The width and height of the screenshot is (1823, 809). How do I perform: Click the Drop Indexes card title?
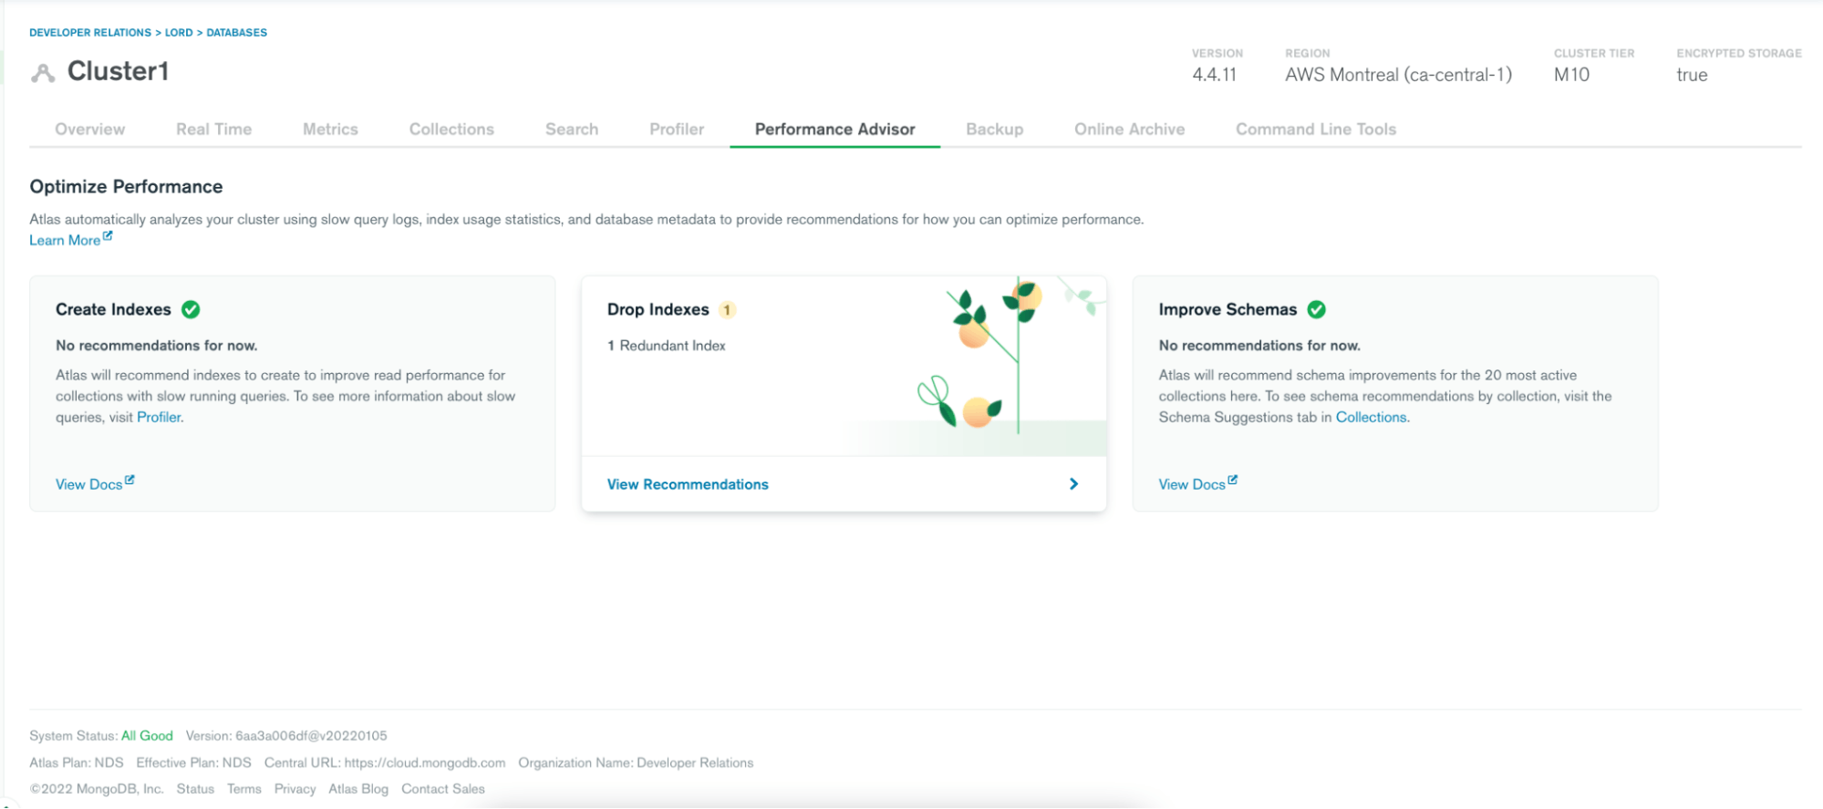[658, 310]
